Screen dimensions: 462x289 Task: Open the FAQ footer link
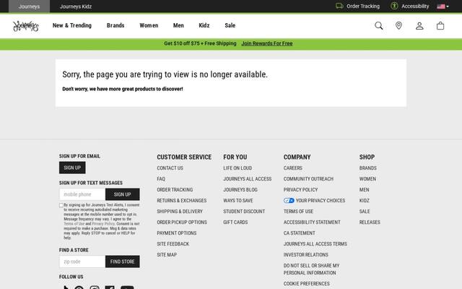click(161, 179)
